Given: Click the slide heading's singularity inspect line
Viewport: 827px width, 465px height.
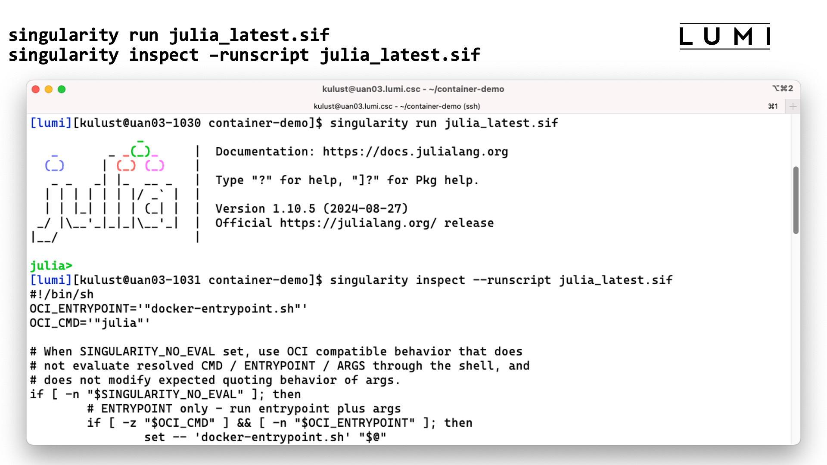Looking at the screenshot, I should [244, 55].
